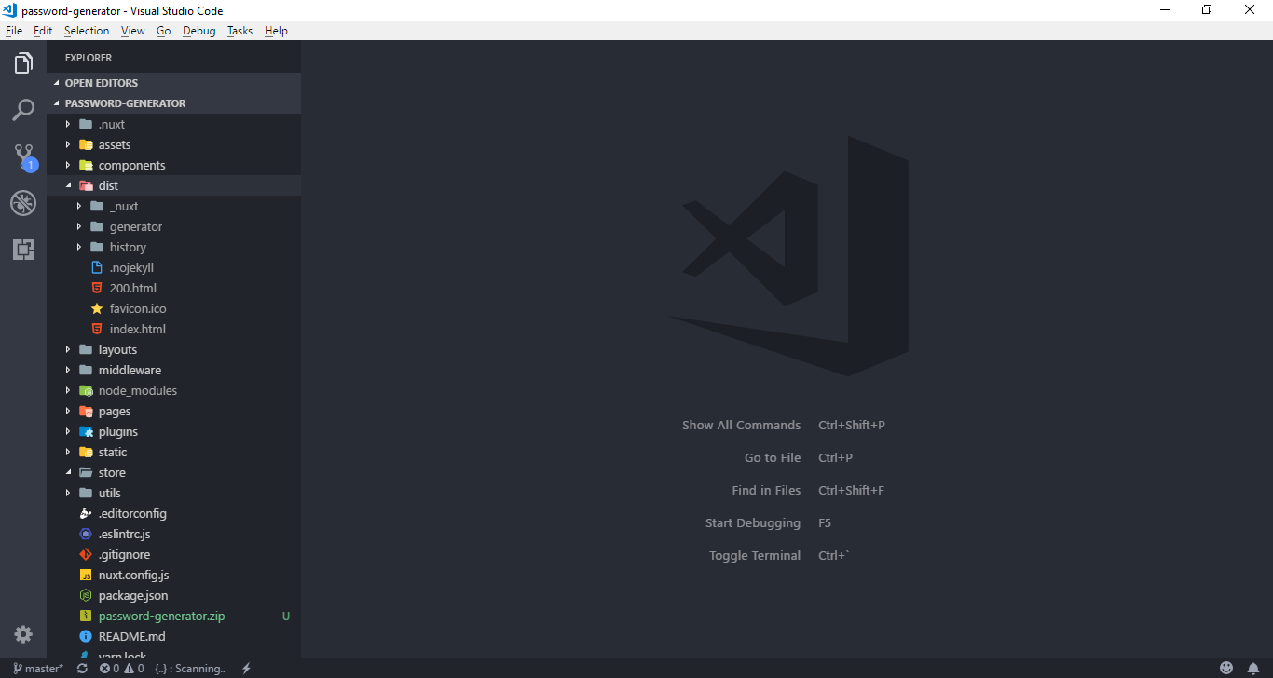Click the .gitignore git icon

(86, 554)
